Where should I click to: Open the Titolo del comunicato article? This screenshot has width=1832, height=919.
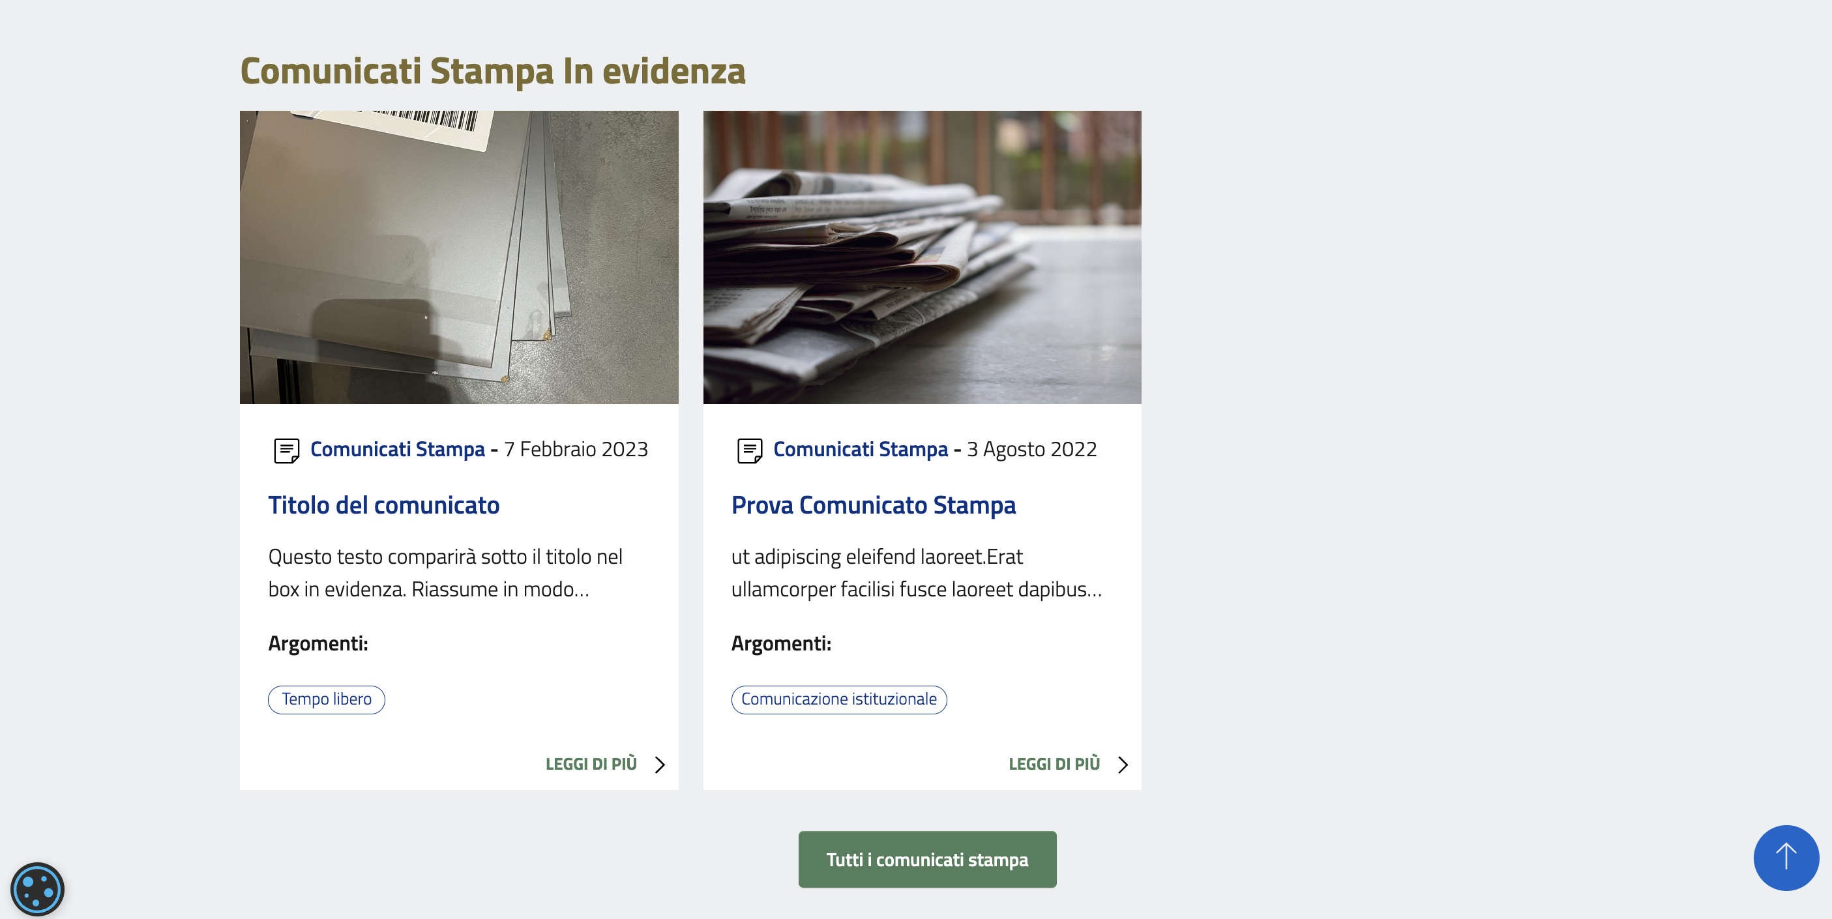[384, 504]
